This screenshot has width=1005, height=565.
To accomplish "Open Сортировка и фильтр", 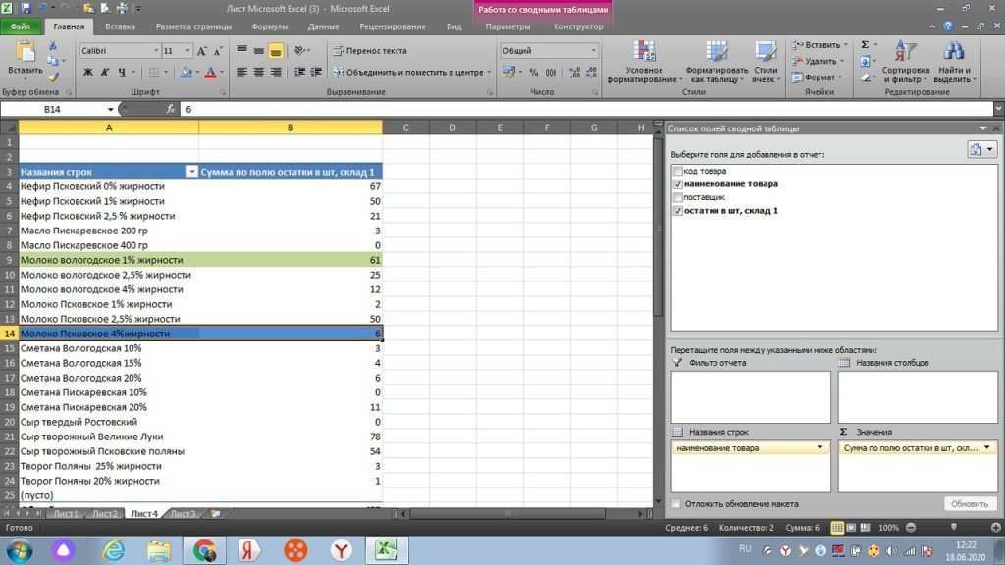I will [905, 62].
